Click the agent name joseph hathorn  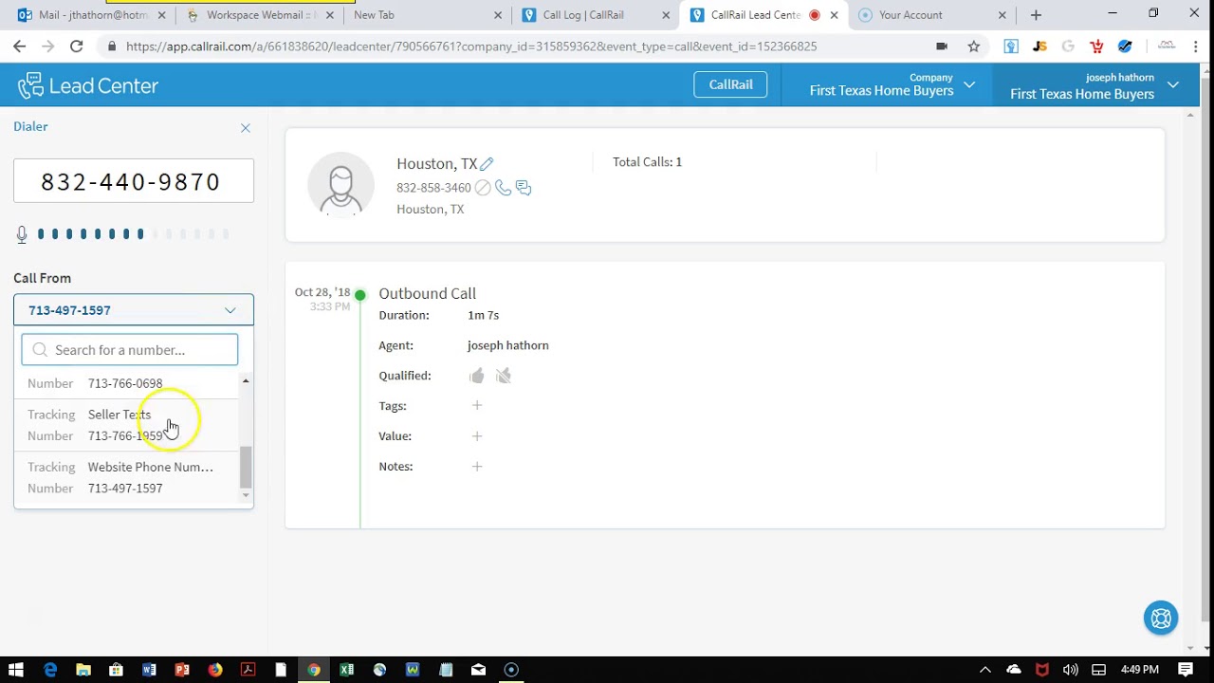[508, 345]
